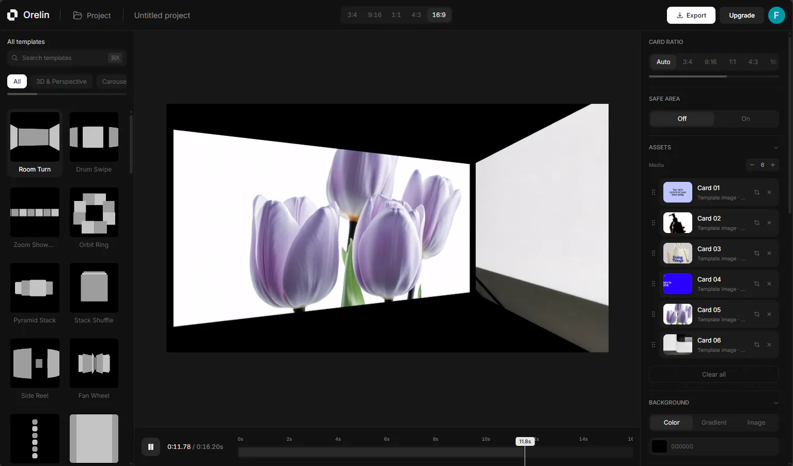Viewport: 793px width, 466px height.
Task: Clear all media assets
Action: (714, 375)
